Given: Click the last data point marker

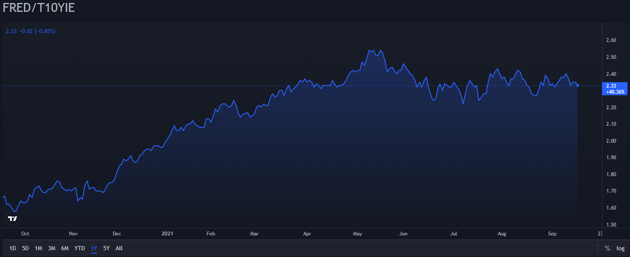Looking at the screenshot, I should [578, 86].
